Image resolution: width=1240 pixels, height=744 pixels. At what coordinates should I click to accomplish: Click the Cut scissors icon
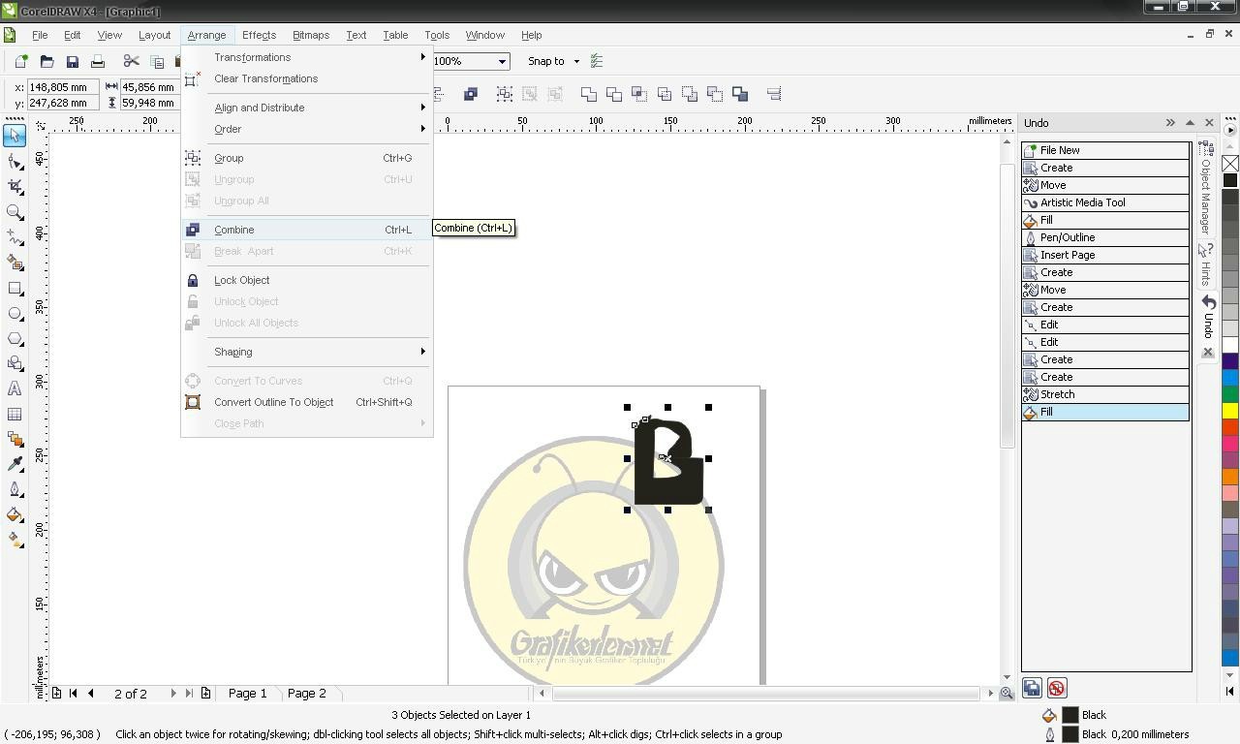132,61
